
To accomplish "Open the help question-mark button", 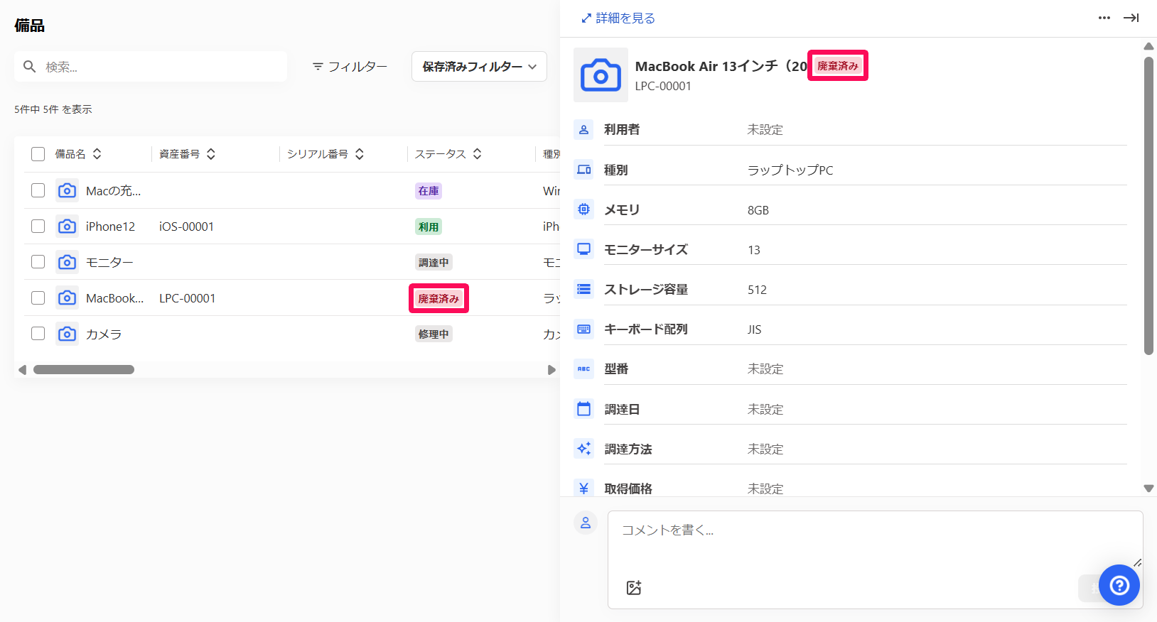I will (1119, 585).
